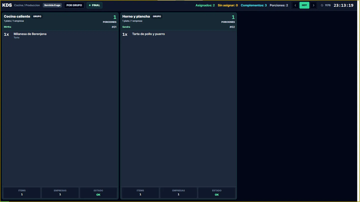Click assignee name Sandra
Viewport: 360px width, 202px height.
(x=126, y=27)
